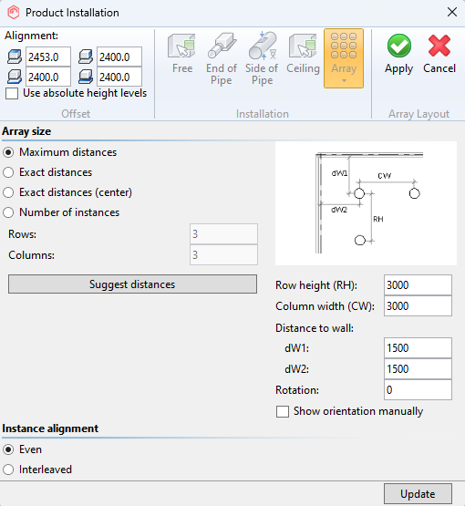Viewport: 465px width, 506px height.
Task: Click the Rotation value field
Action: coord(418,390)
